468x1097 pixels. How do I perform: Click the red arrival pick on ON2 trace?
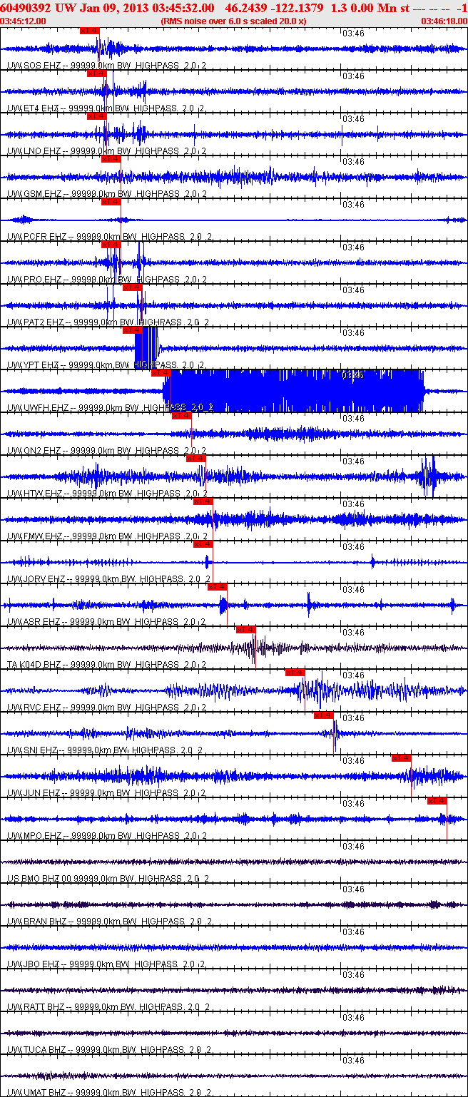coord(182,416)
